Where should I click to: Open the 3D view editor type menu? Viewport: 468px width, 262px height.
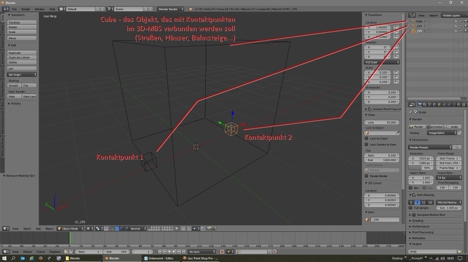pos(6,228)
